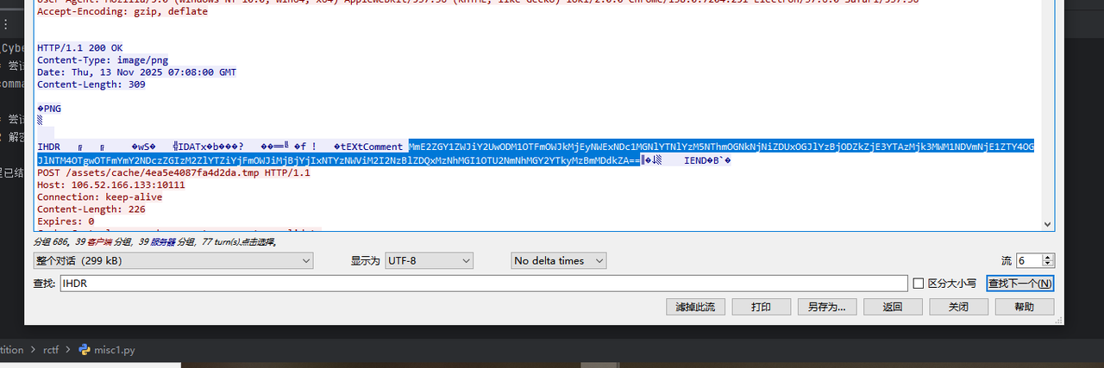Click the 关闭 close button

coord(958,307)
